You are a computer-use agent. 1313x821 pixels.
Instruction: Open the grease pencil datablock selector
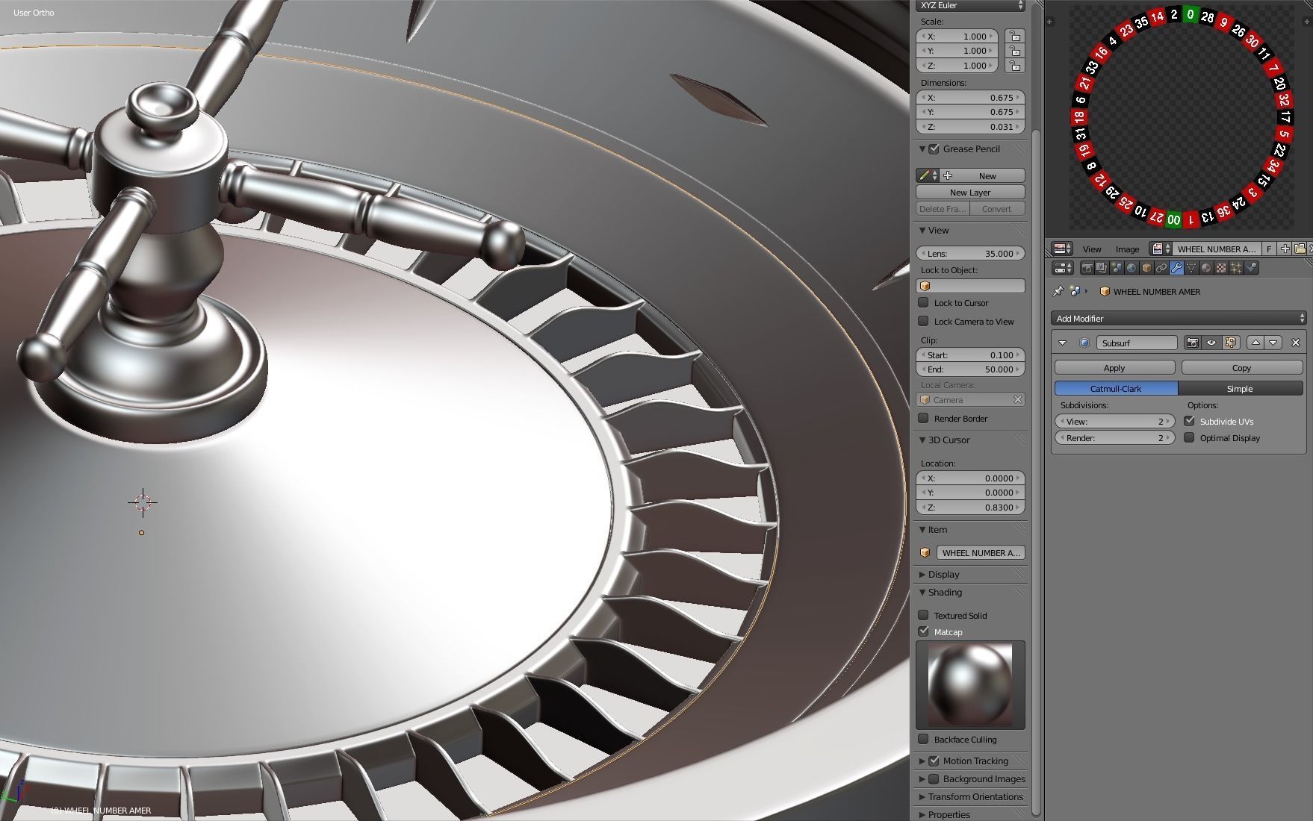tap(928, 175)
